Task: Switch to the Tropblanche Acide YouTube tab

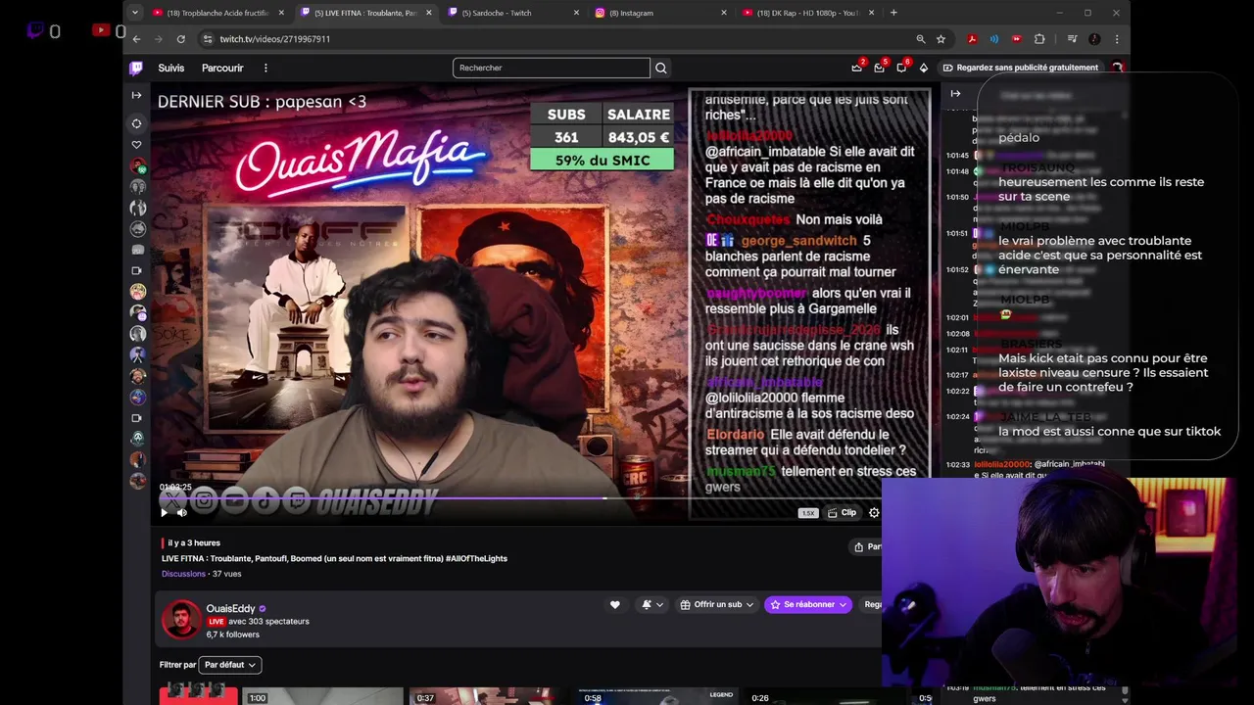Action: pyautogui.click(x=217, y=13)
